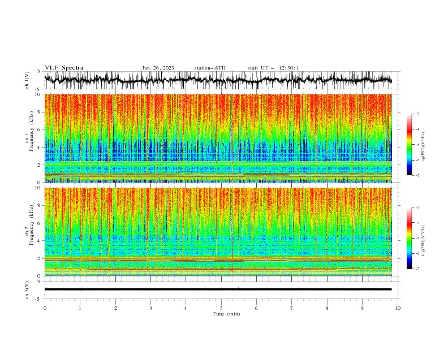This screenshot has width=448, height=346.
Task: Click the ch.2 PSD color bar
Action: (409, 238)
